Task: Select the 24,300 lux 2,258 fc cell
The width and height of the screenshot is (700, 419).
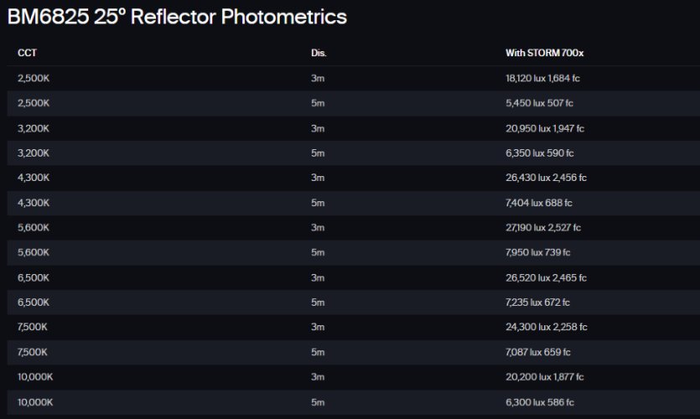Action: [546, 327]
